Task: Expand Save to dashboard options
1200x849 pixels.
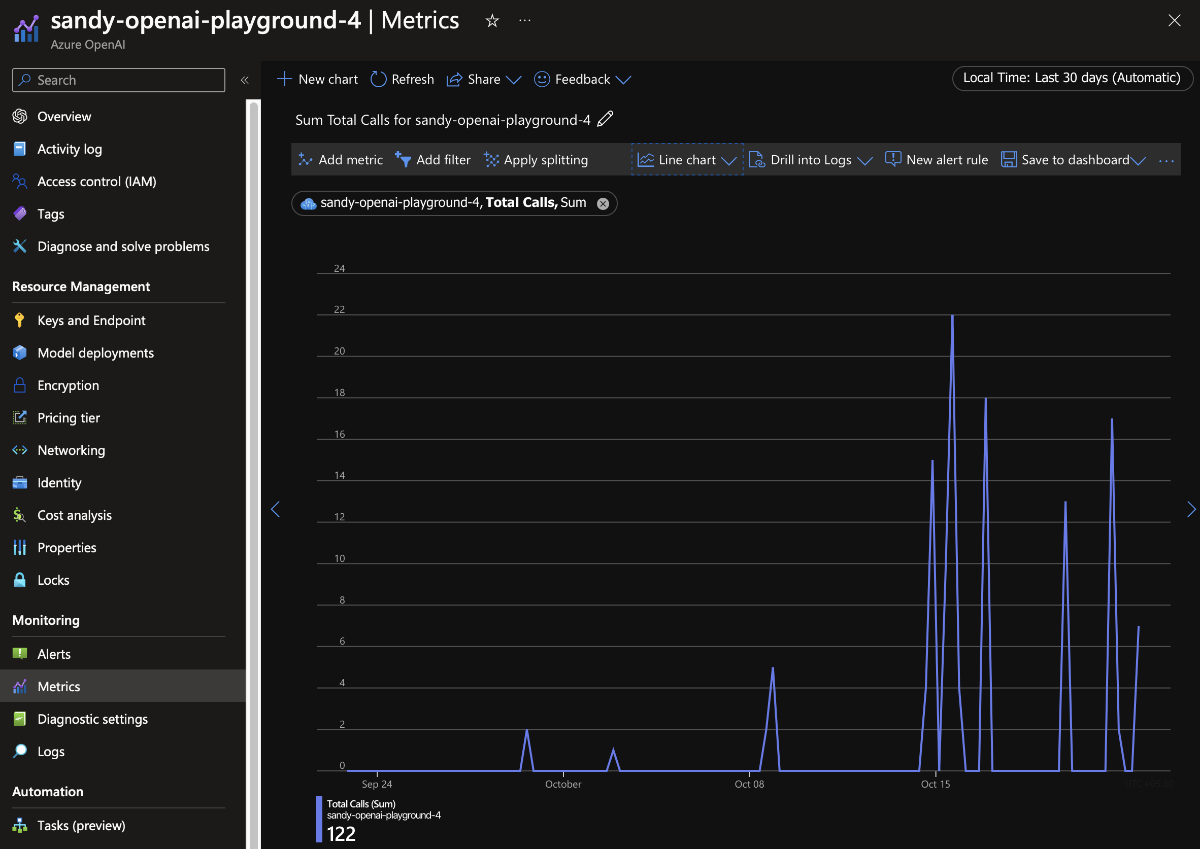Action: 1138,160
